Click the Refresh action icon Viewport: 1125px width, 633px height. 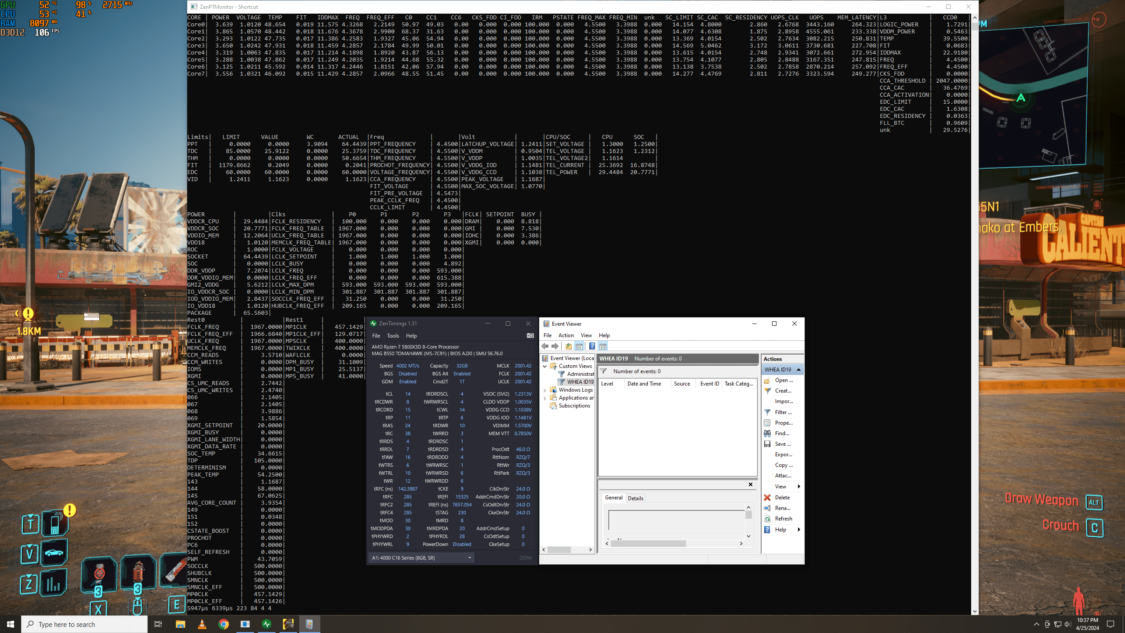pos(767,519)
